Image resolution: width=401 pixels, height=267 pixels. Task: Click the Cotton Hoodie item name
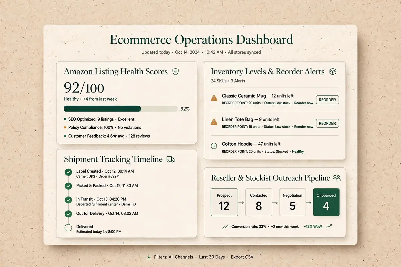(237, 144)
